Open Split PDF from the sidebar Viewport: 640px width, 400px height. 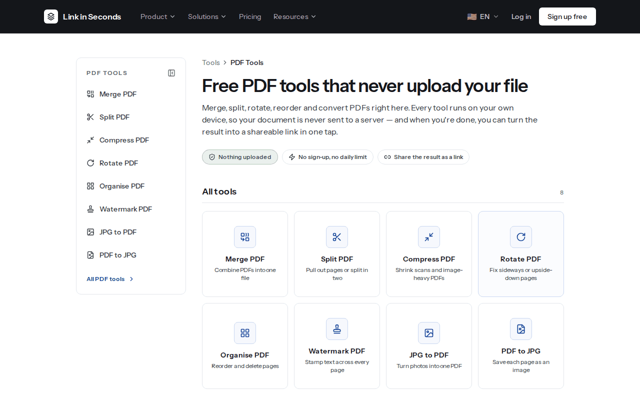click(131, 117)
